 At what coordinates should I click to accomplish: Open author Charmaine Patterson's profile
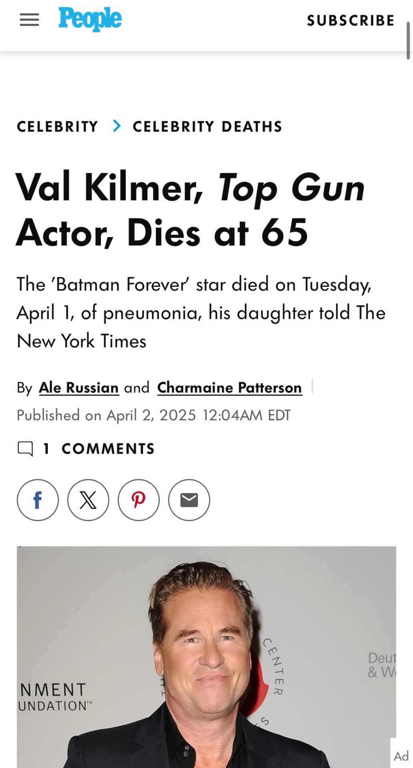click(230, 388)
